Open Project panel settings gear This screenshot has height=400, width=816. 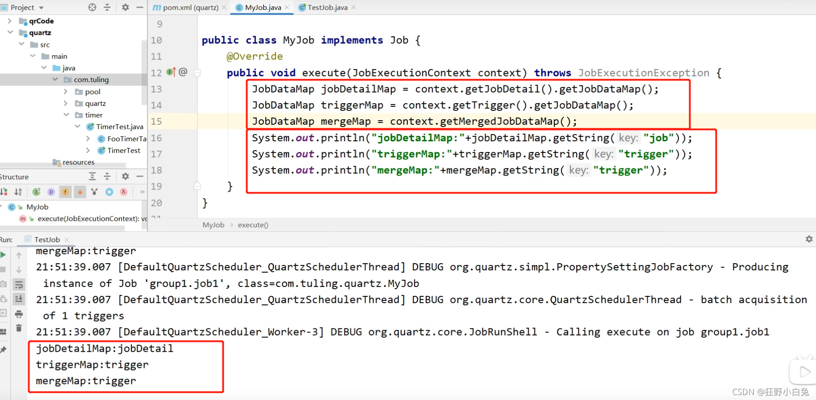126,7
